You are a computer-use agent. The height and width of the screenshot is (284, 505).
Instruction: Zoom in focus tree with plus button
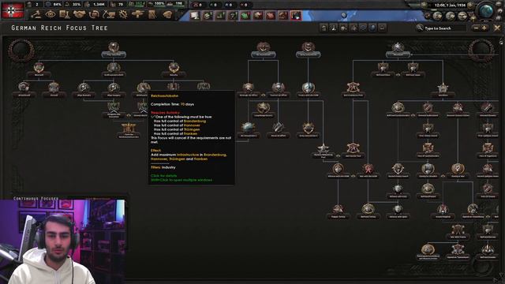[x=484, y=28]
